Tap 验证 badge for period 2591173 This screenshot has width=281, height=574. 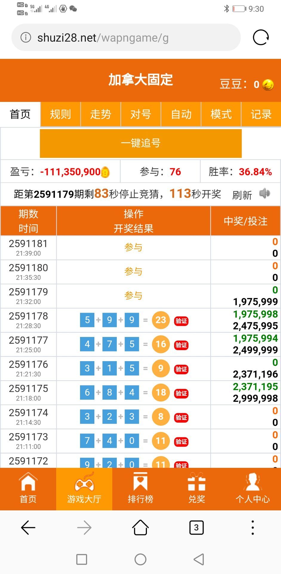click(x=181, y=442)
